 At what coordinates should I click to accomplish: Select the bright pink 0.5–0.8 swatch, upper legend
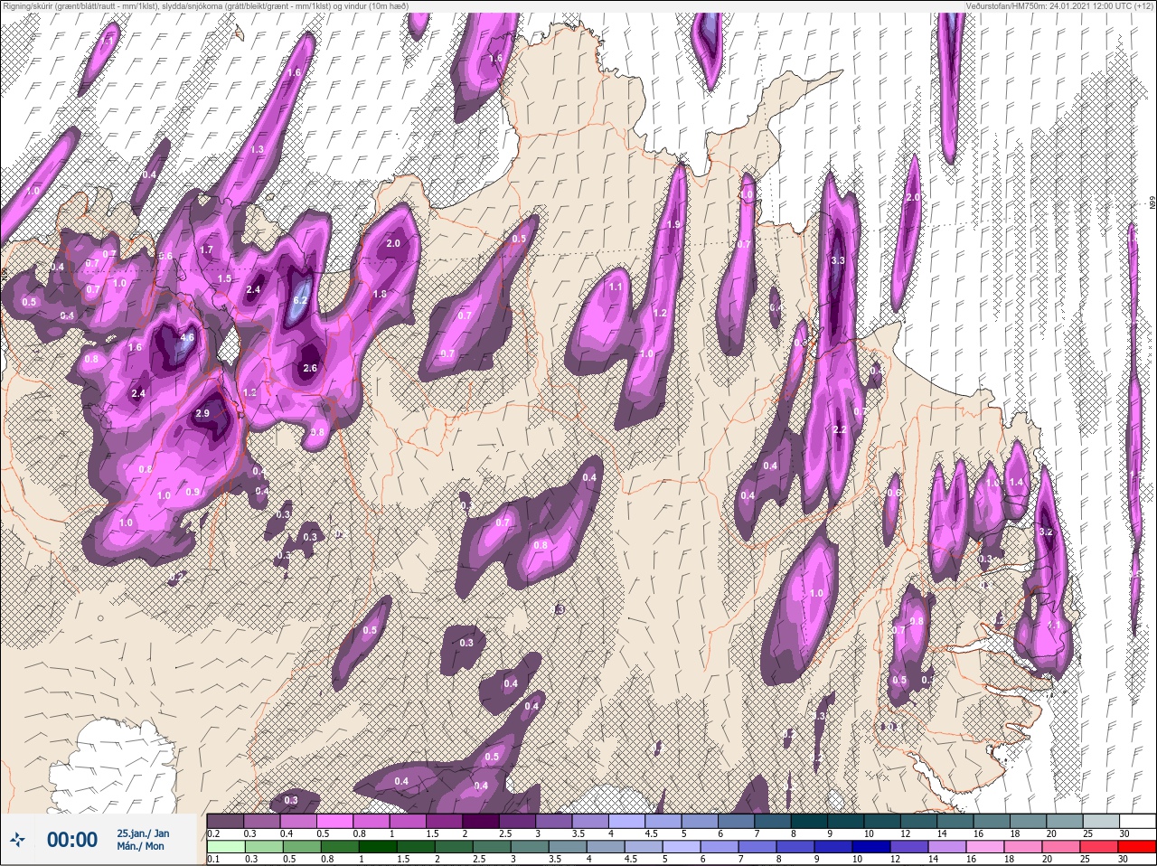click(335, 822)
